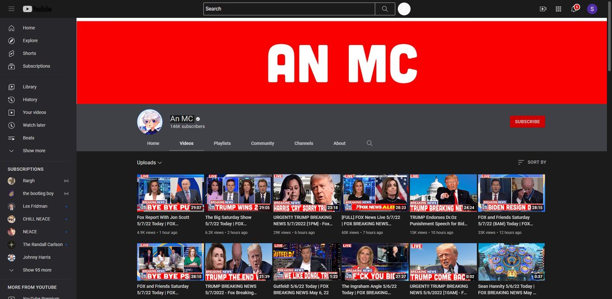Click BYE BYE PU thumbnail 29:07
Image resolution: width=612 pixels, height=299 pixels.
[170, 193]
